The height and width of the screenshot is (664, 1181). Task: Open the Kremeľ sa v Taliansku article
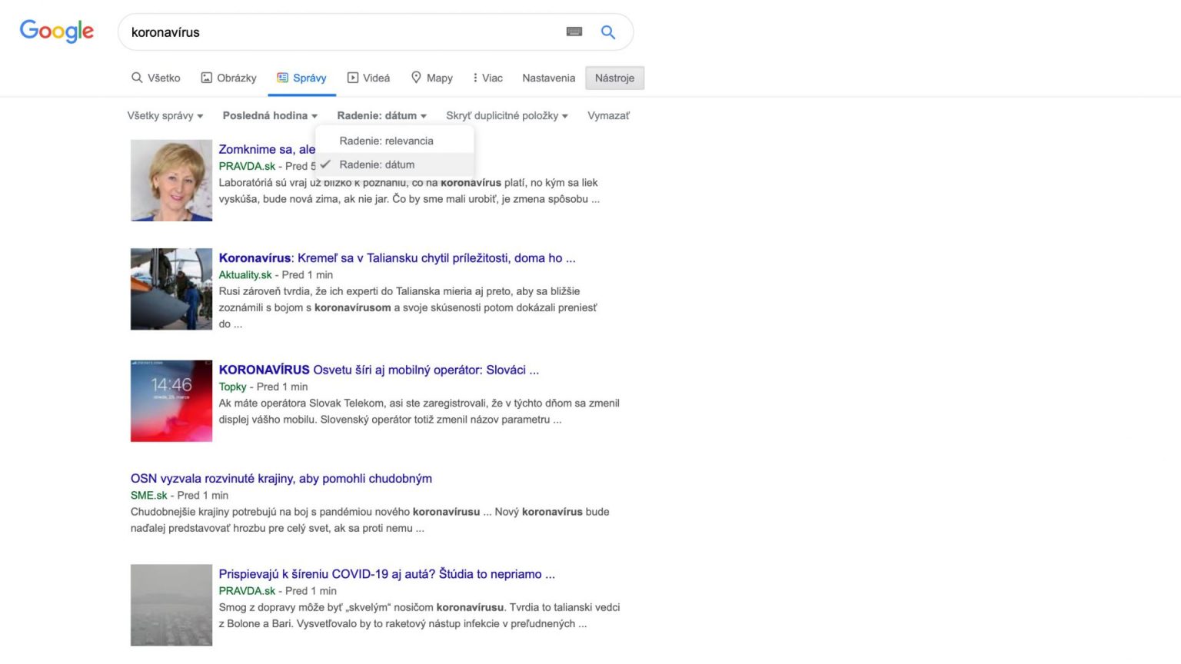coord(397,258)
